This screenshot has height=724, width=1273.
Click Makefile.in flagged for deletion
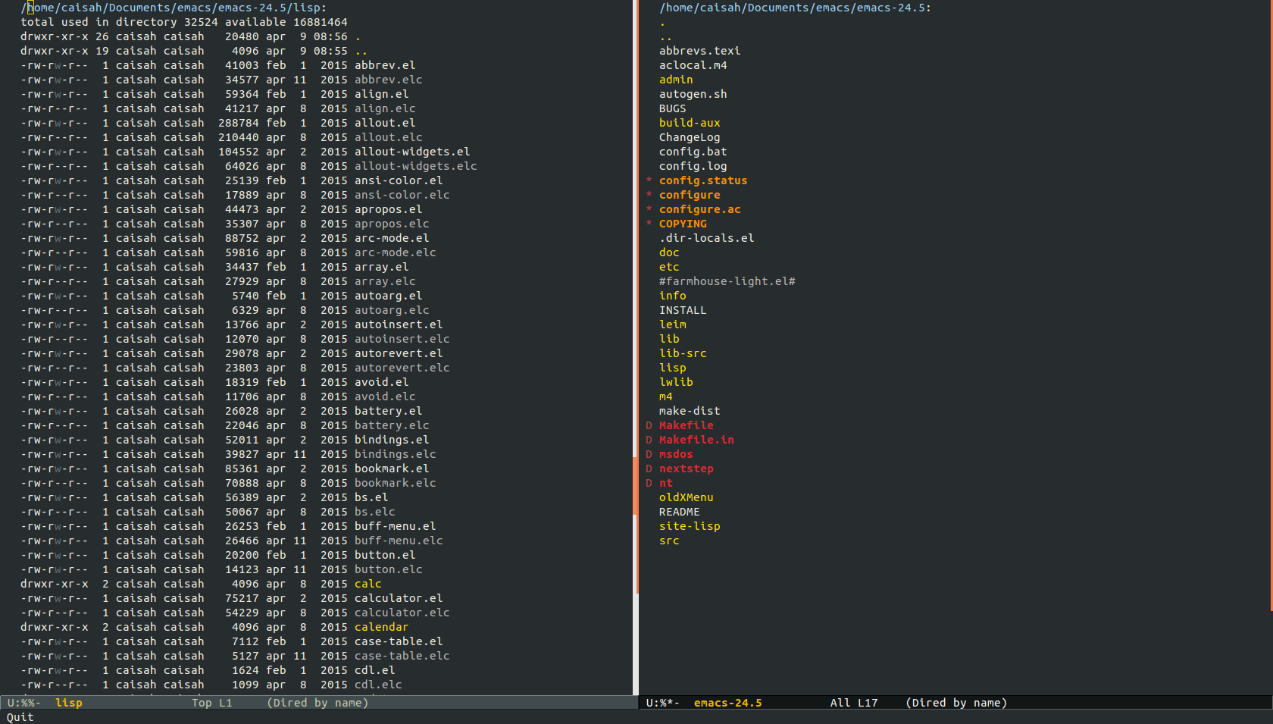696,440
